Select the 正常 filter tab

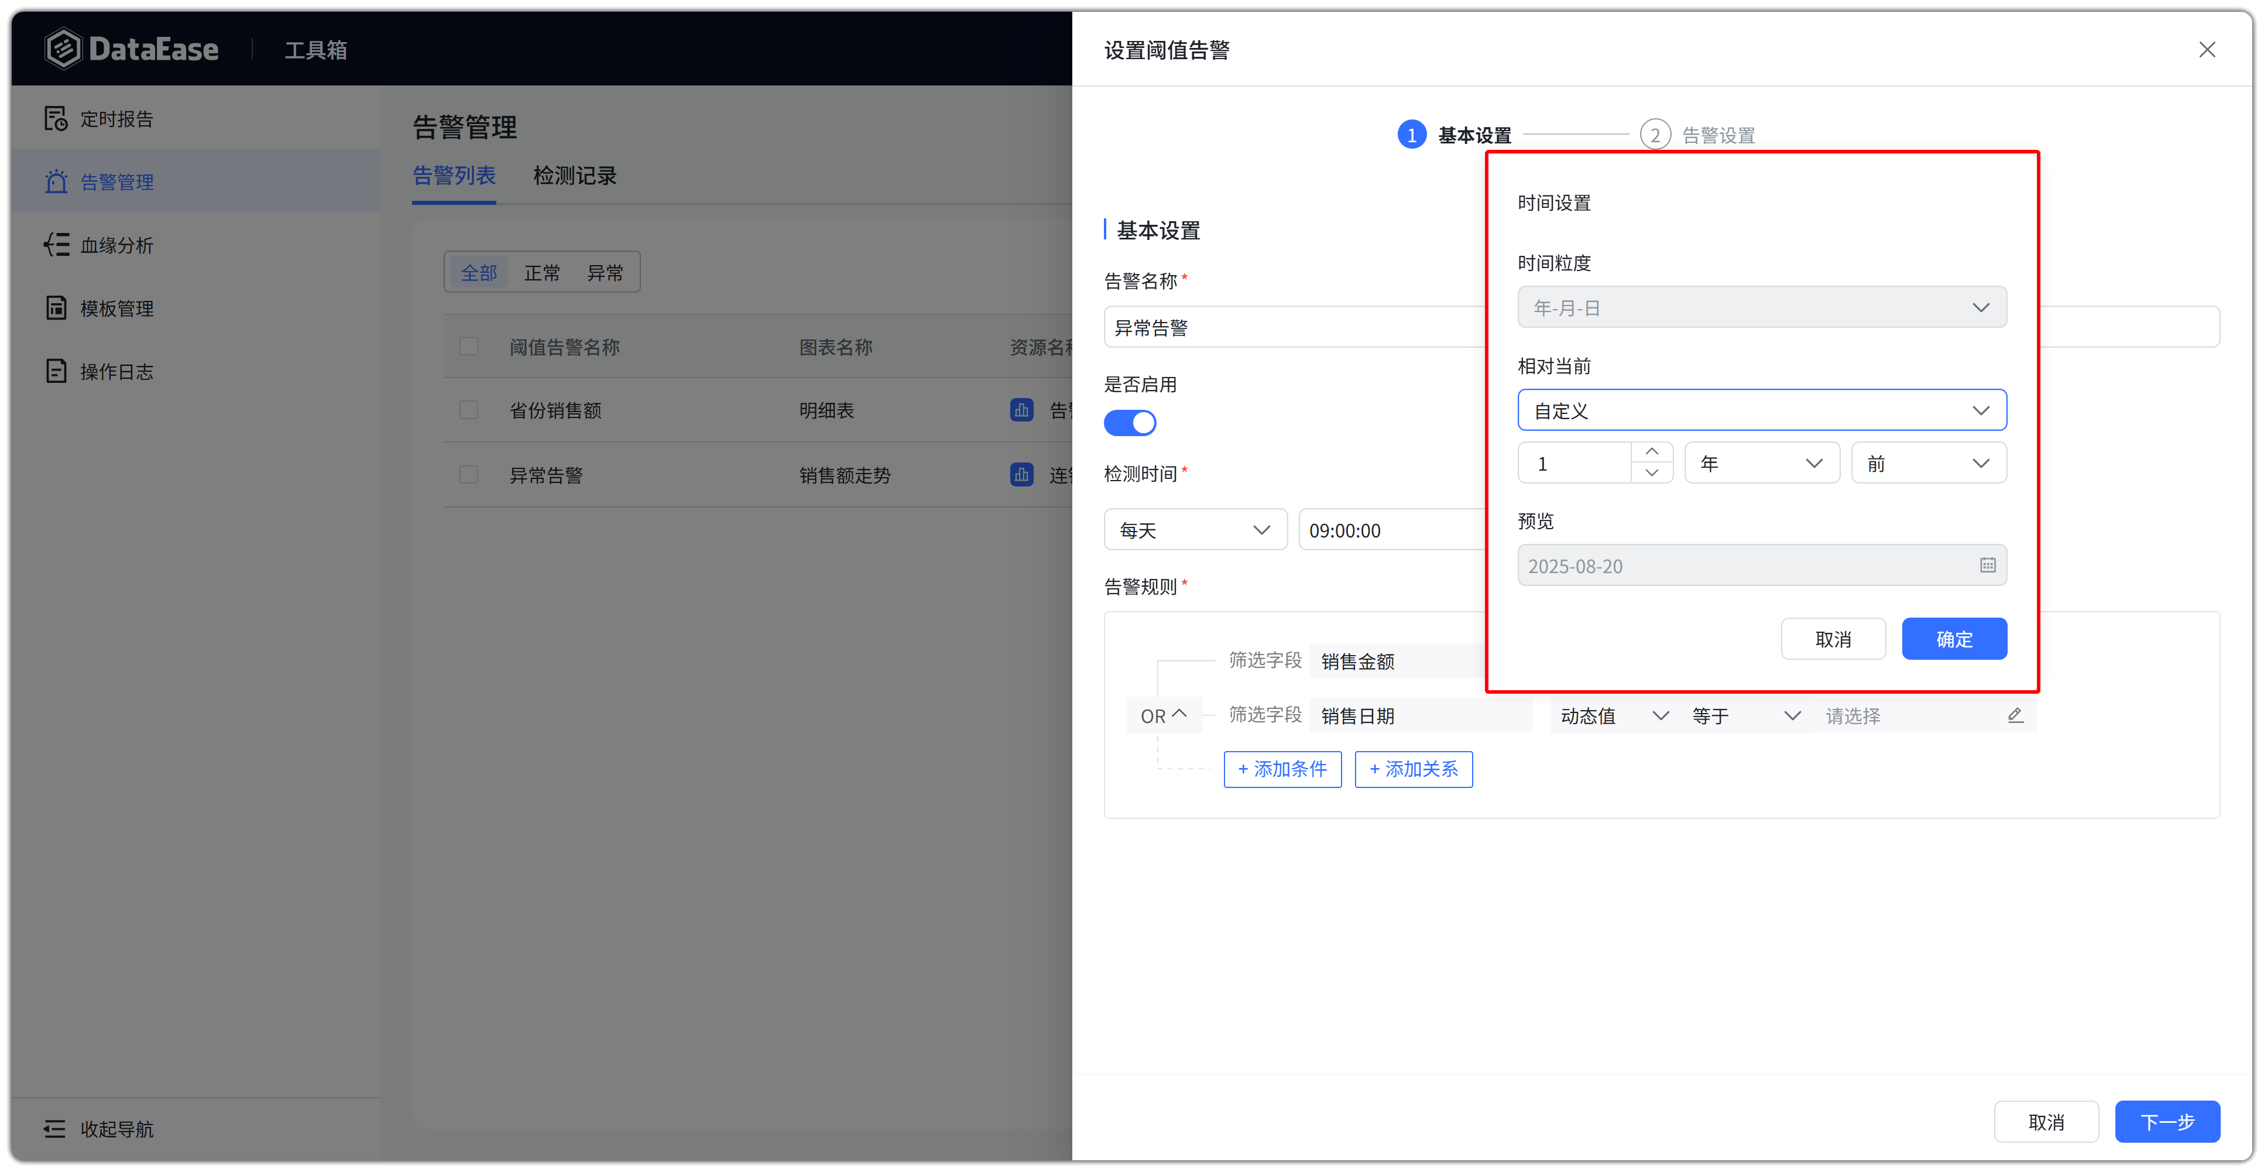point(541,273)
